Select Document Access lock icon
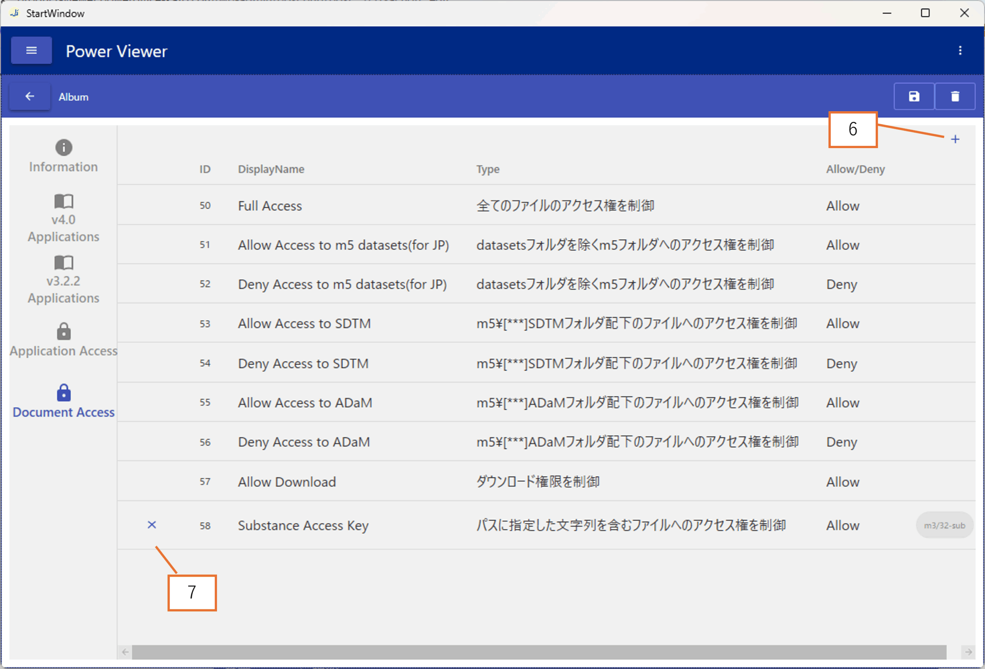Viewport: 985px width, 669px height. (x=63, y=393)
